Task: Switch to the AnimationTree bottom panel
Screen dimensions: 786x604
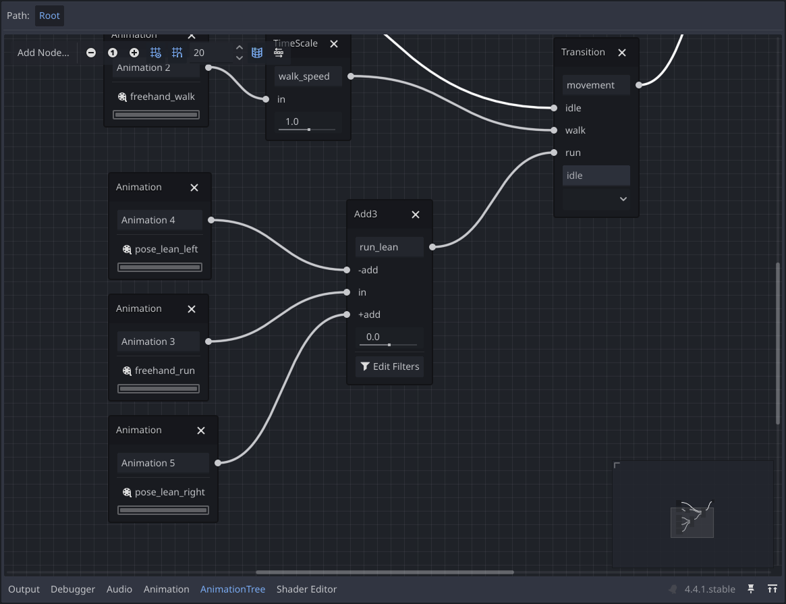Action: (233, 589)
